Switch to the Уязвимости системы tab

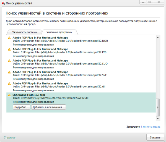(x=25, y=32)
